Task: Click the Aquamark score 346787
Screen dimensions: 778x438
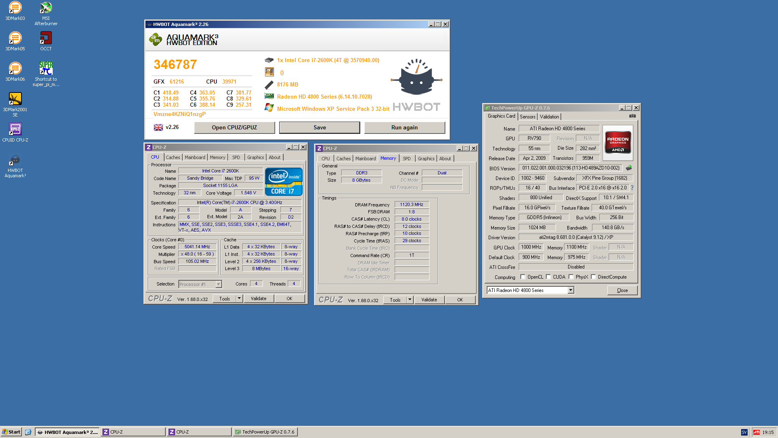Action: 175,64
